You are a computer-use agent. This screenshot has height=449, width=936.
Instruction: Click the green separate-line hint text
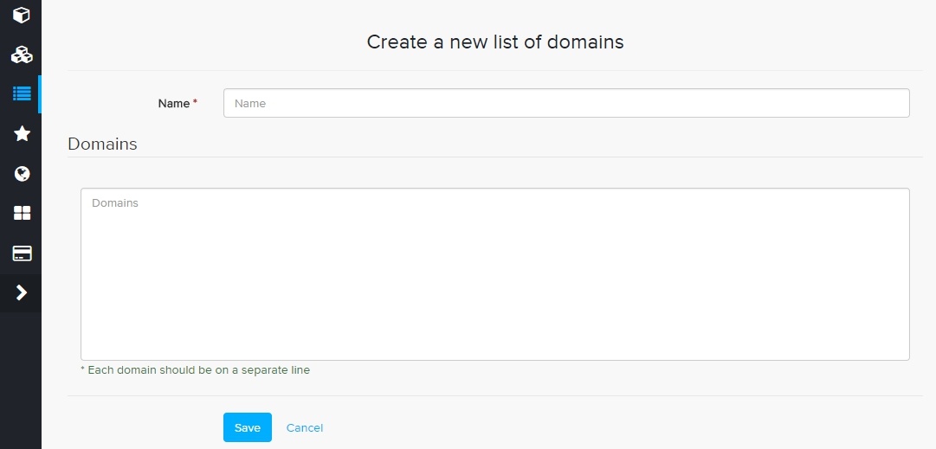195,370
